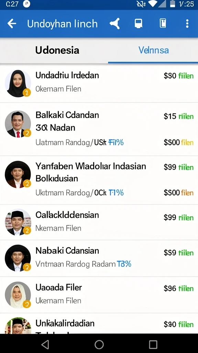Open the Balkaki Cdandan list entry
The image size is (198, 353).
pyautogui.click(x=99, y=129)
